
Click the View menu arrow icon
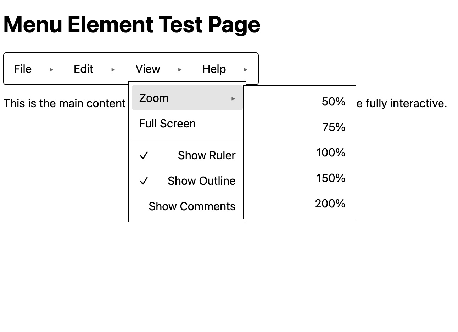click(180, 69)
